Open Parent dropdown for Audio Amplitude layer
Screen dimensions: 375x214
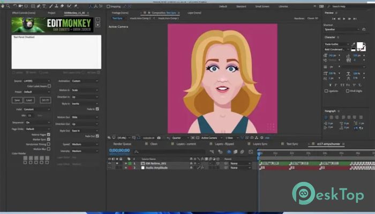point(240,168)
